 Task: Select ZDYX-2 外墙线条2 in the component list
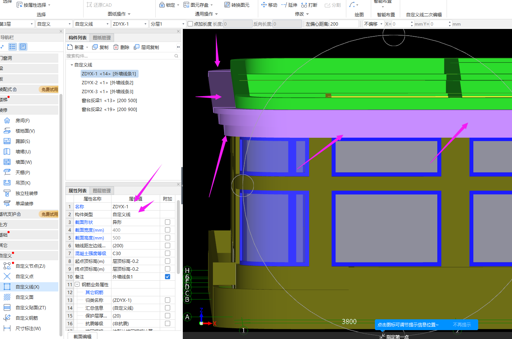[x=107, y=82]
